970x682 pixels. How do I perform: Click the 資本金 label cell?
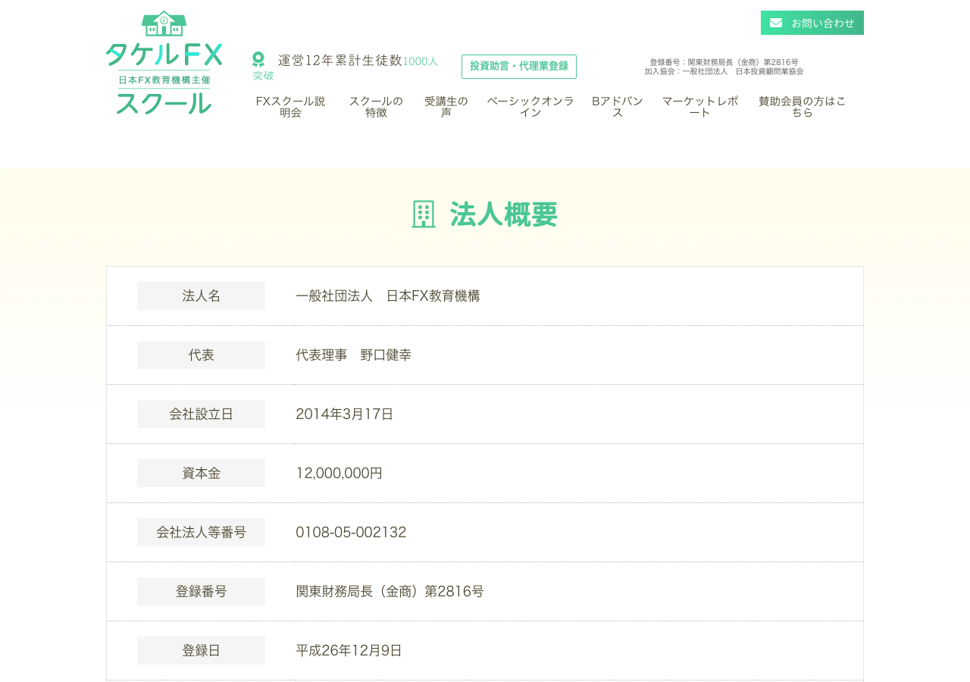tap(201, 474)
